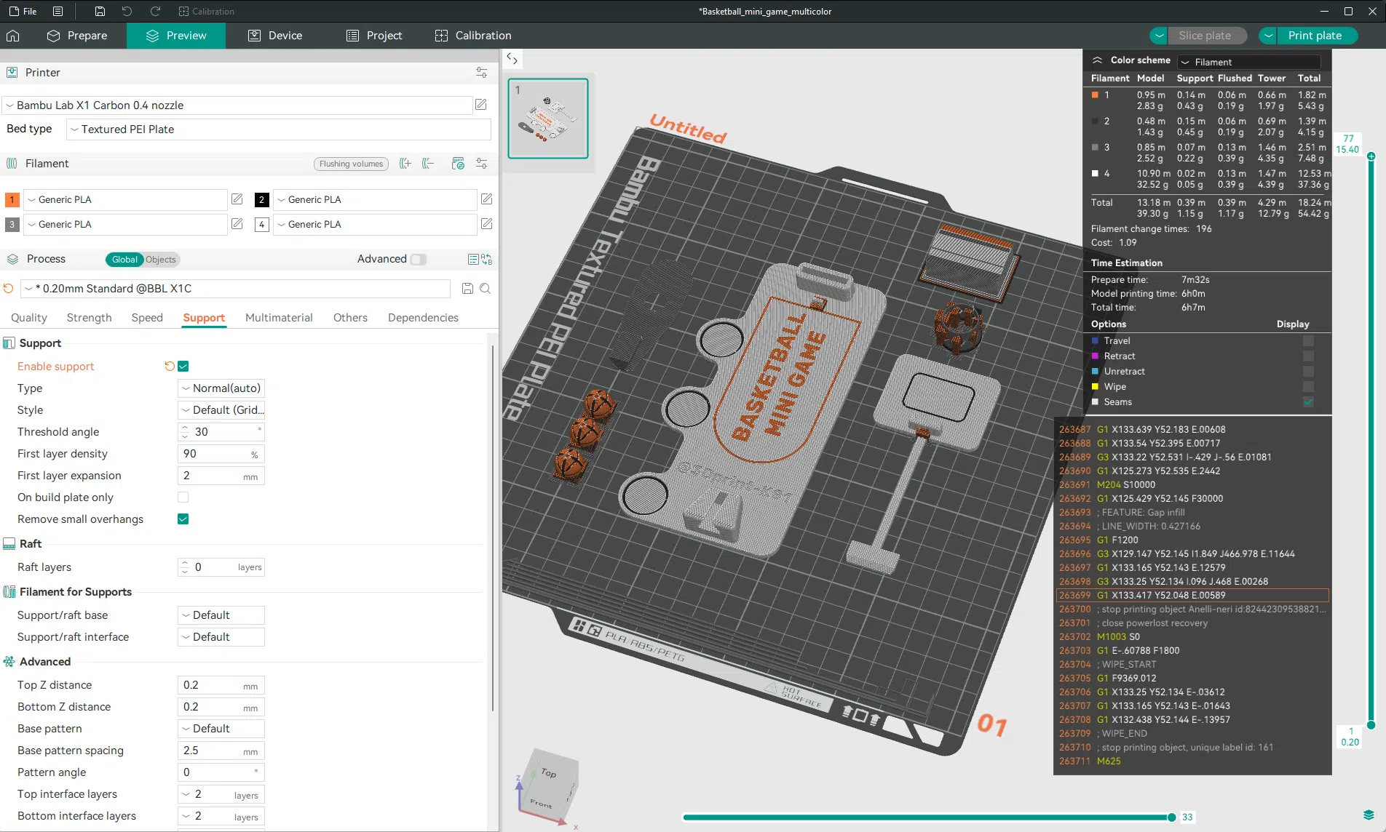
Task: Click the horizontal move progress slider handle
Action: 1171,817
